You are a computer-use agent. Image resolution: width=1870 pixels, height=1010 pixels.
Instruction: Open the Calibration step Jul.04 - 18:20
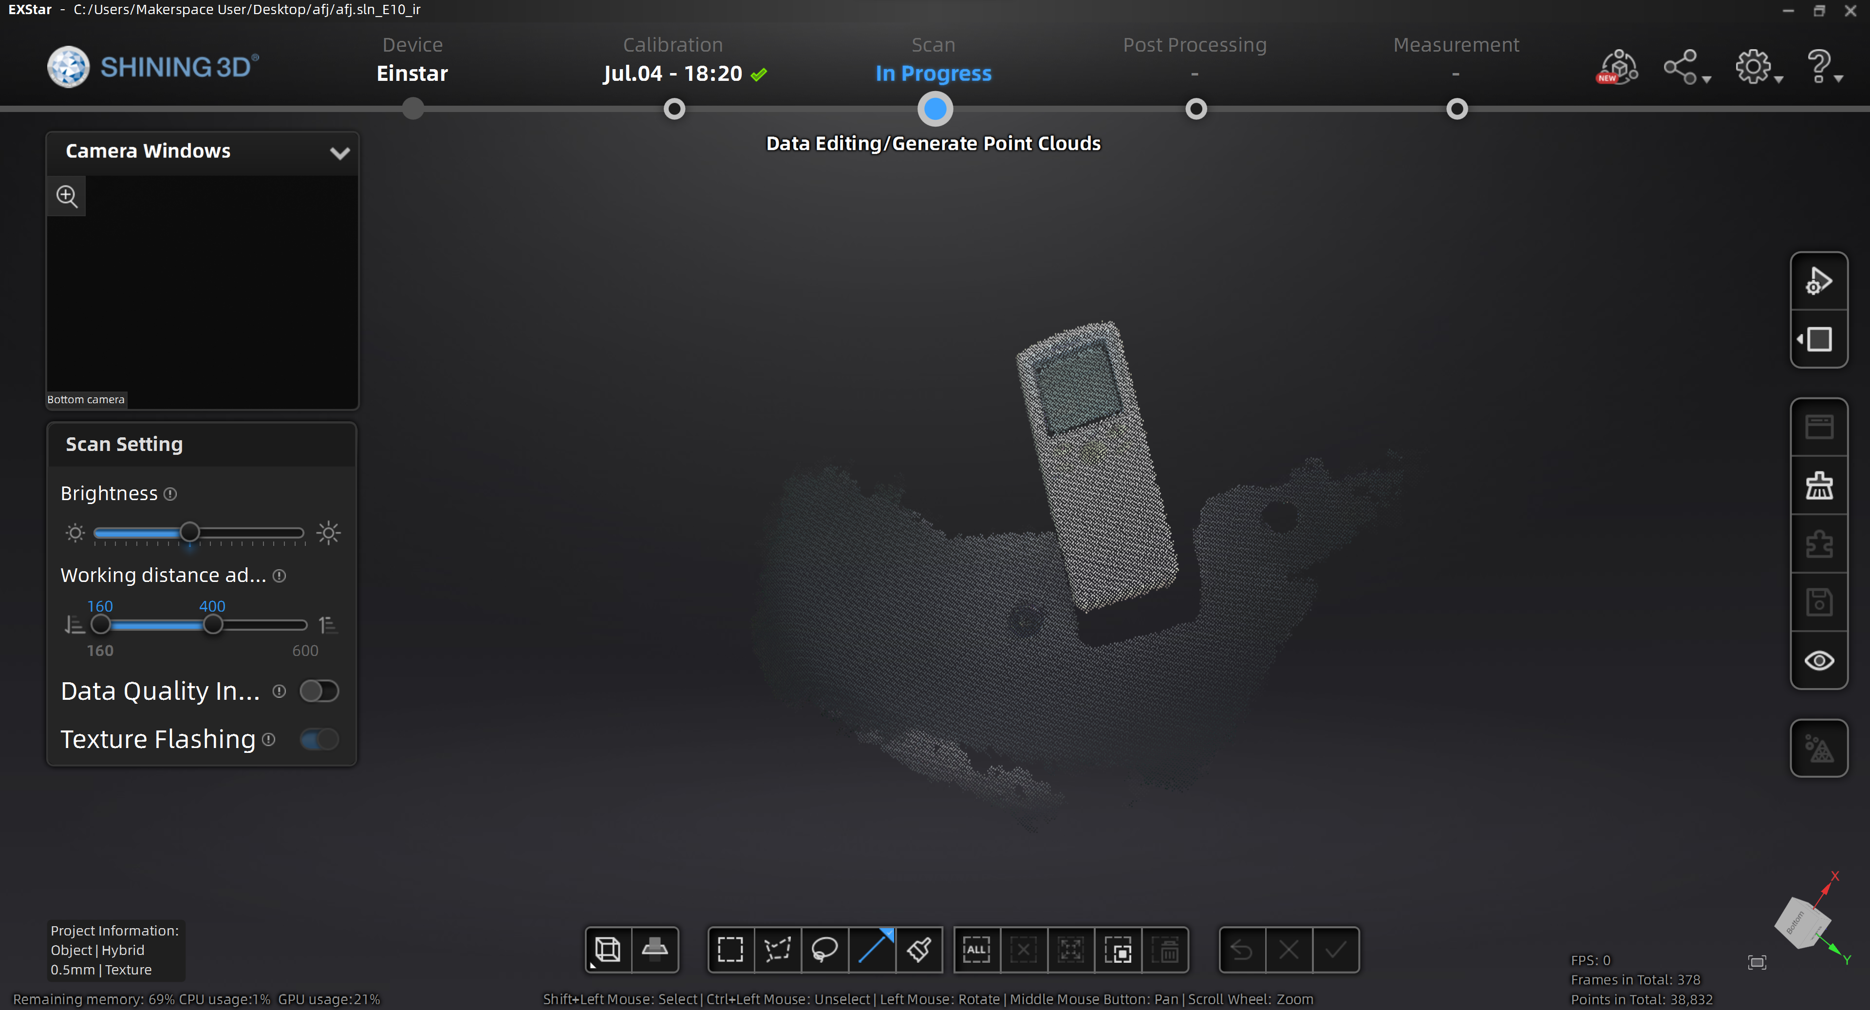point(673,74)
